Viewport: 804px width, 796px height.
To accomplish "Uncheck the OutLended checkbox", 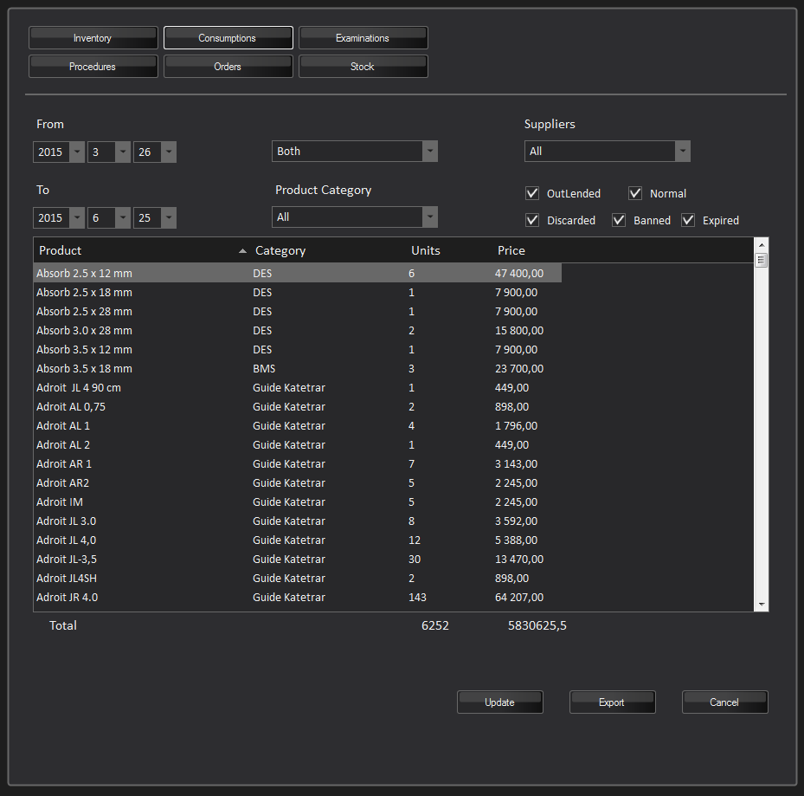I will point(532,193).
